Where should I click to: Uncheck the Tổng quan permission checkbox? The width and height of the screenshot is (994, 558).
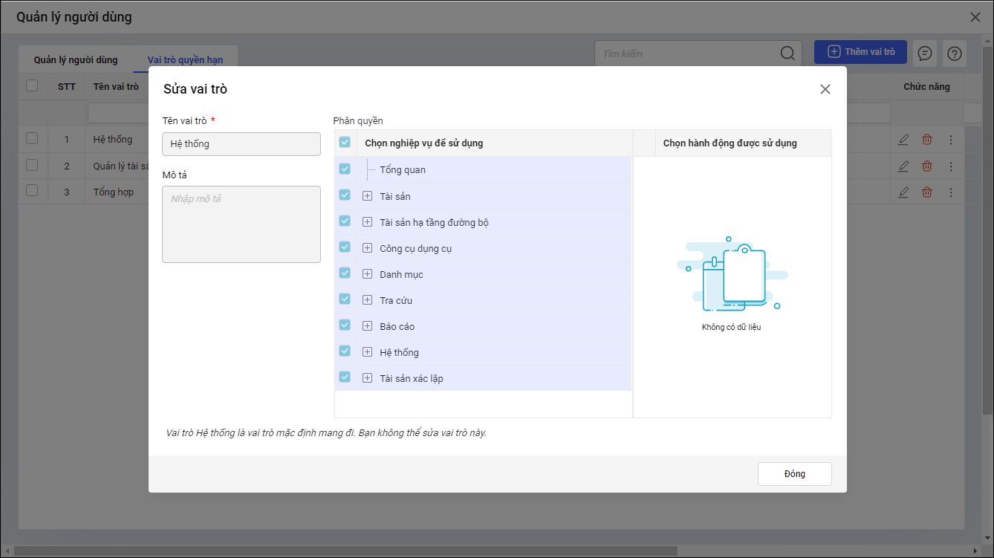pyautogui.click(x=345, y=169)
